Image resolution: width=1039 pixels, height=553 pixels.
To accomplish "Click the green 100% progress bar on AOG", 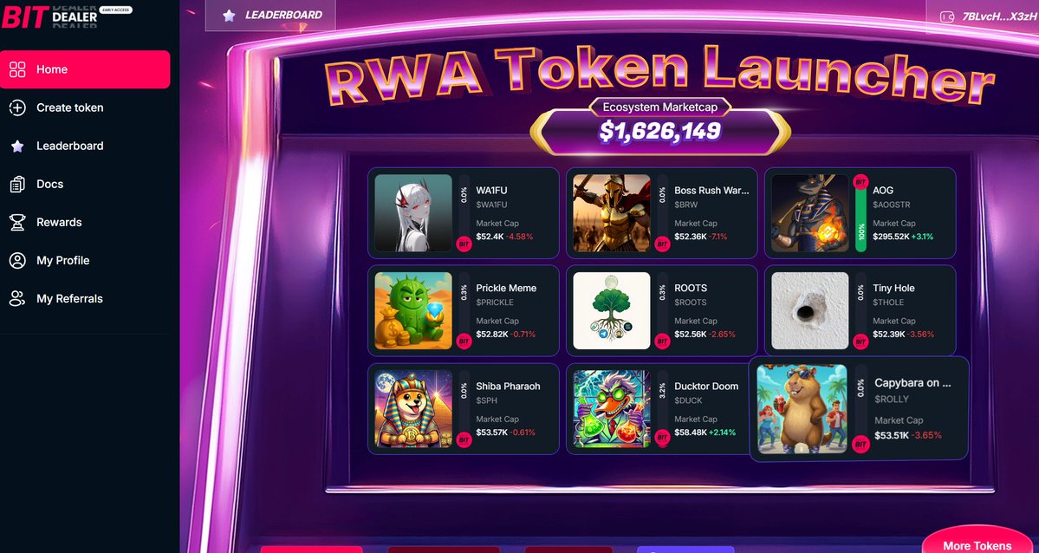I will pyautogui.click(x=860, y=221).
